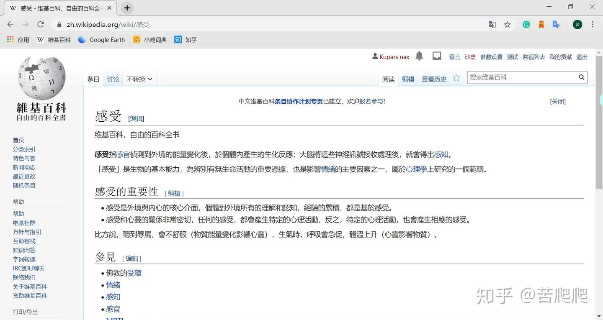Screen dimensions: 603x320
Task: Switch to the 讨论 tab
Action: coord(112,79)
